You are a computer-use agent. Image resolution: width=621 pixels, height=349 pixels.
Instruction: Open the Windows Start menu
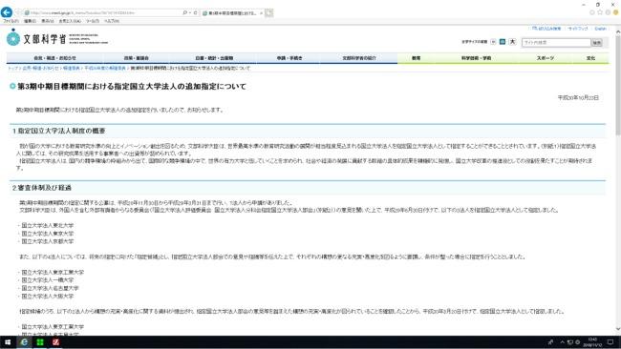[8, 342]
